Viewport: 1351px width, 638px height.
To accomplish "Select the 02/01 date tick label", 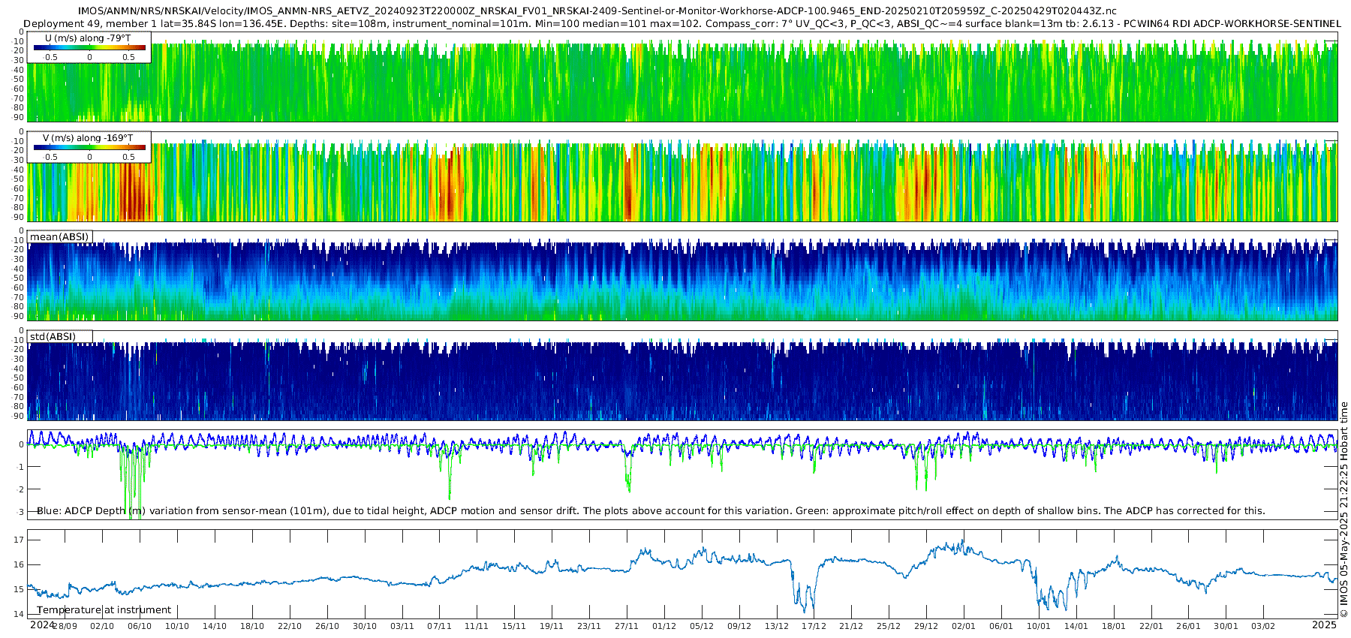I will click(x=964, y=626).
